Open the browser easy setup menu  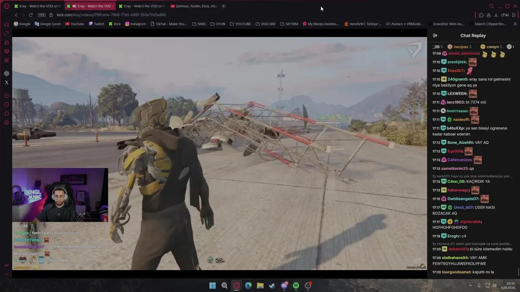click(514, 15)
